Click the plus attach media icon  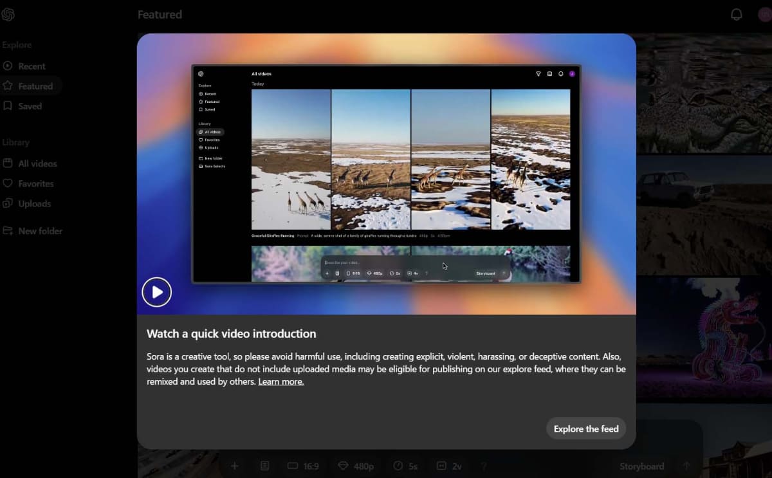click(x=234, y=466)
